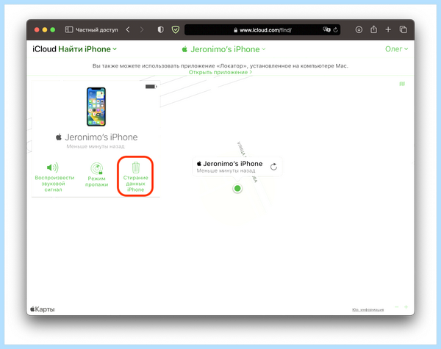Follow the 'Открыть приложение' link

click(x=220, y=72)
